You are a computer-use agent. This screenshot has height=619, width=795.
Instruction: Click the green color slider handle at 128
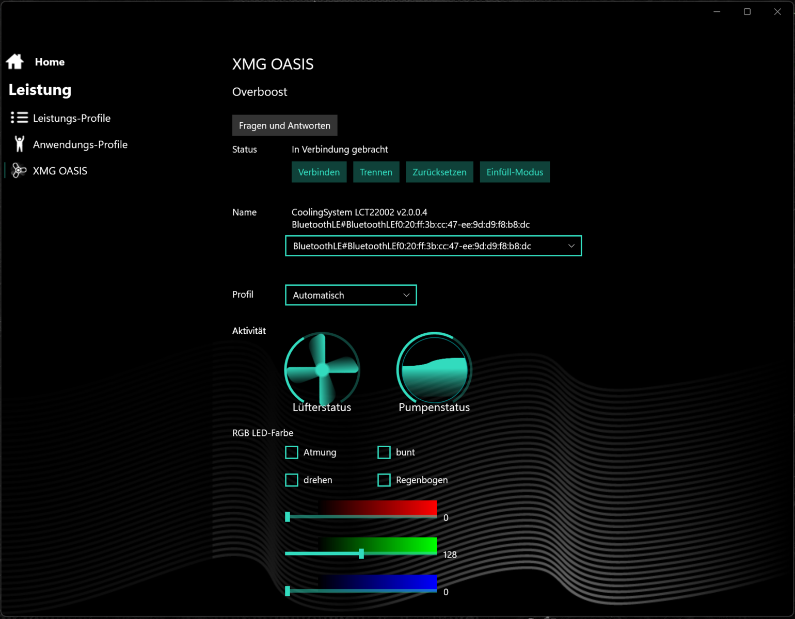click(x=361, y=553)
